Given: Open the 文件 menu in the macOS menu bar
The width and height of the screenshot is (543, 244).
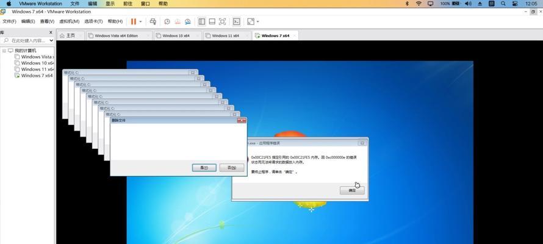Looking at the screenshot, I should pyautogui.click(x=75, y=4).
